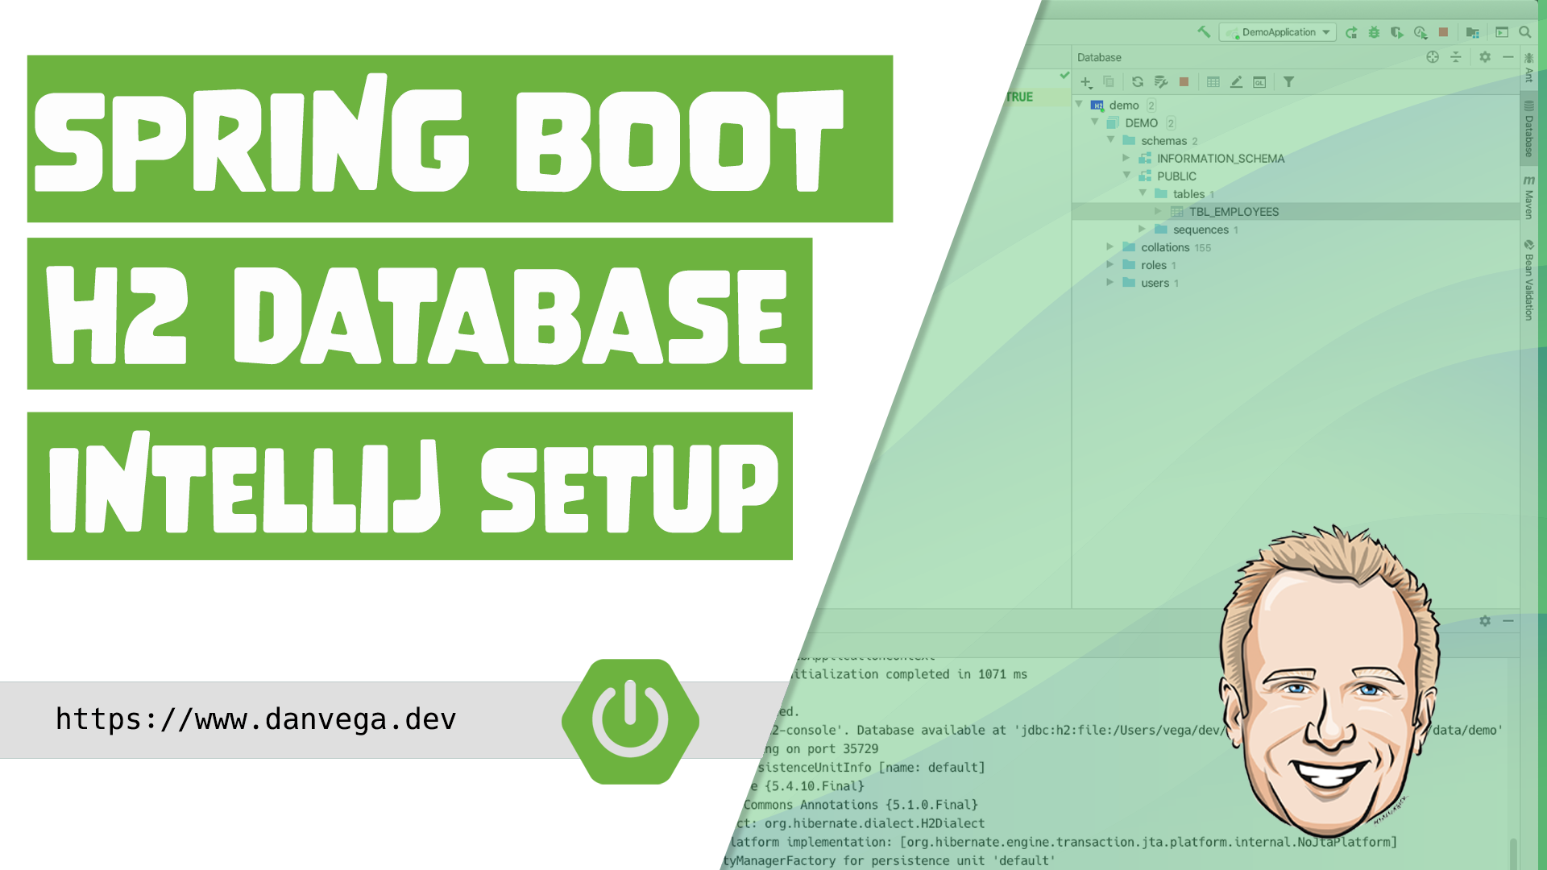Open the Maven side tool tab
The width and height of the screenshot is (1547, 870).
(x=1529, y=197)
